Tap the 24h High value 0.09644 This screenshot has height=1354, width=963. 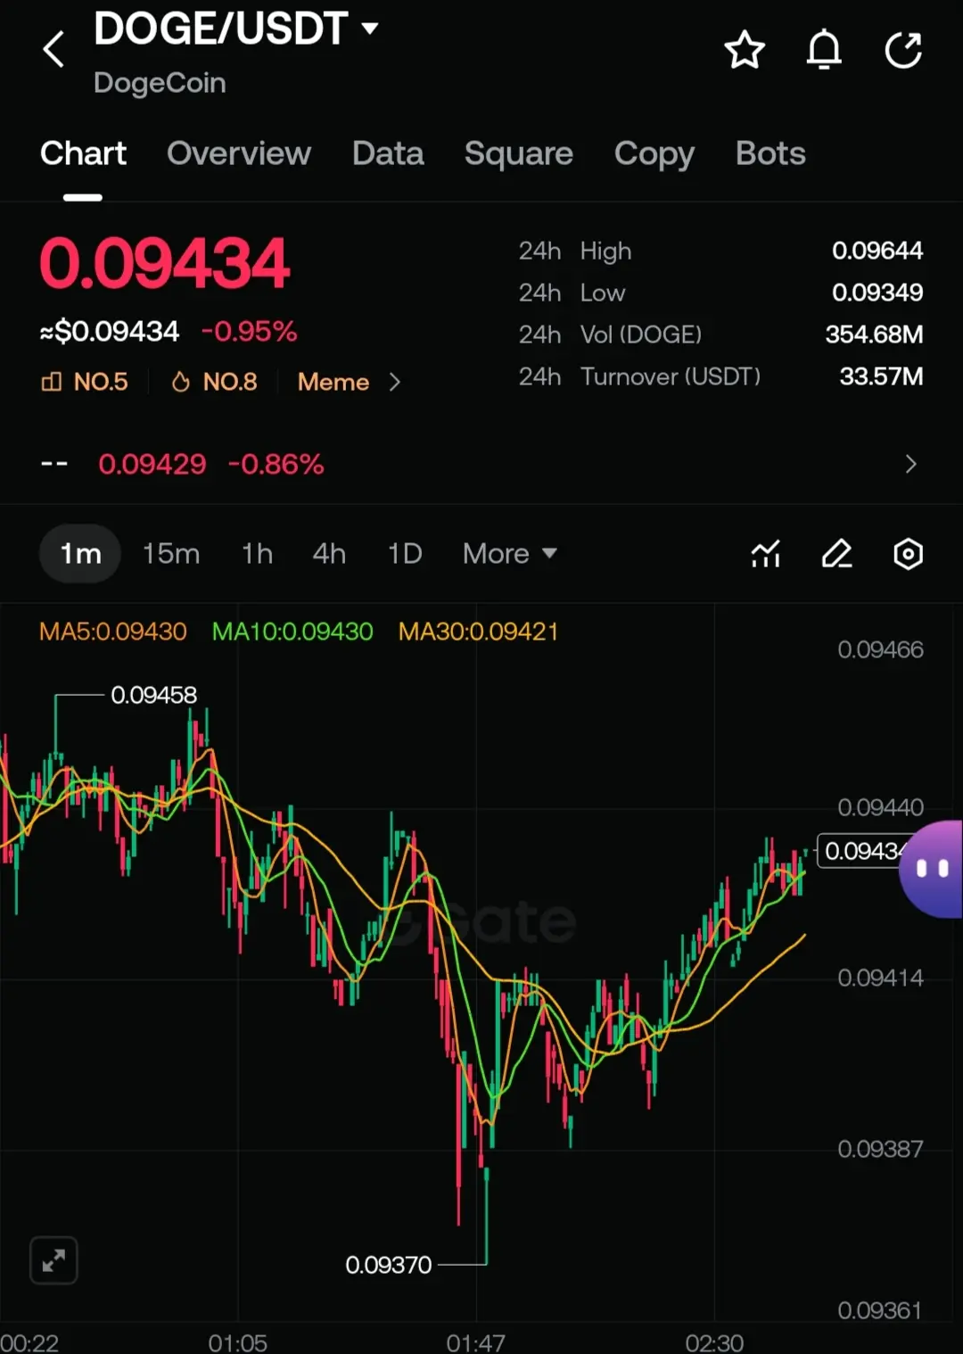click(877, 251)
